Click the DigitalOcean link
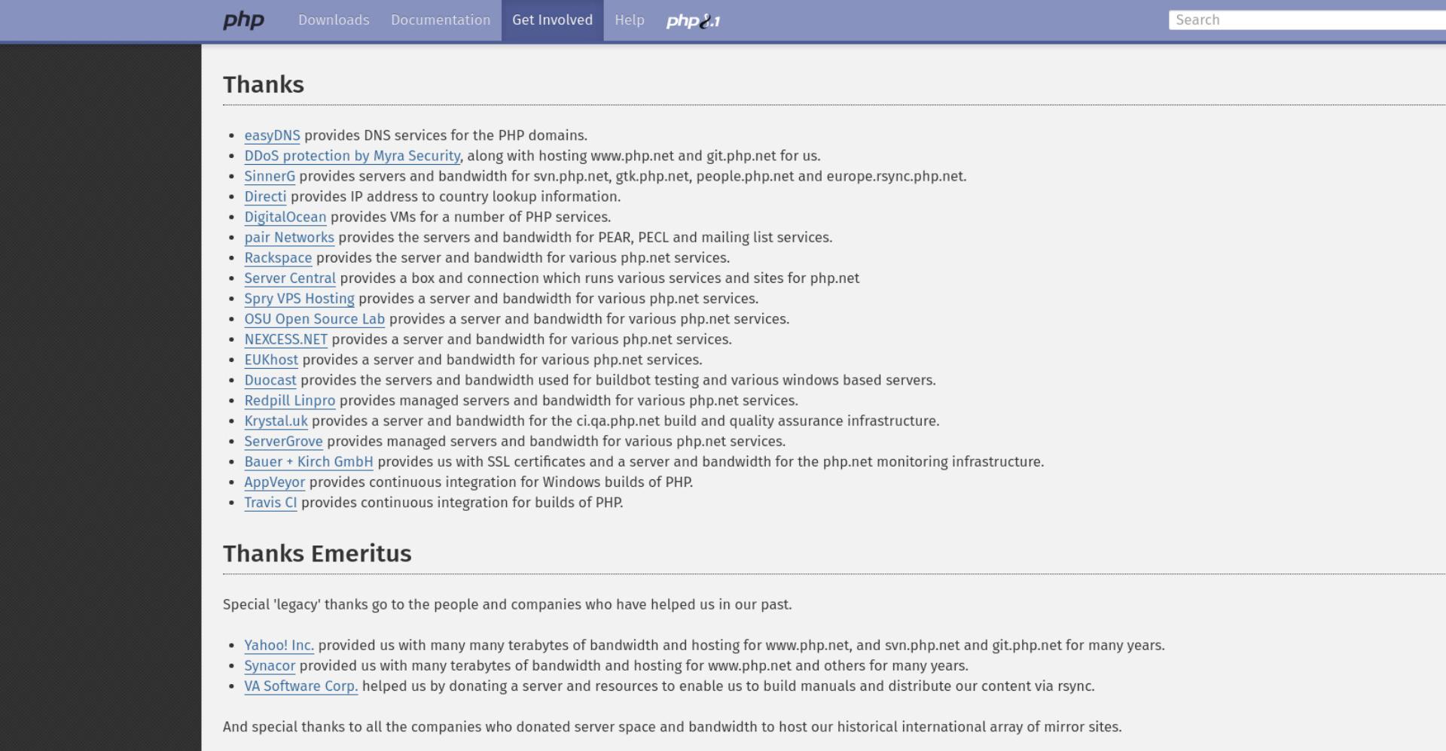The image size is (1446, 751). click(285, 217)
